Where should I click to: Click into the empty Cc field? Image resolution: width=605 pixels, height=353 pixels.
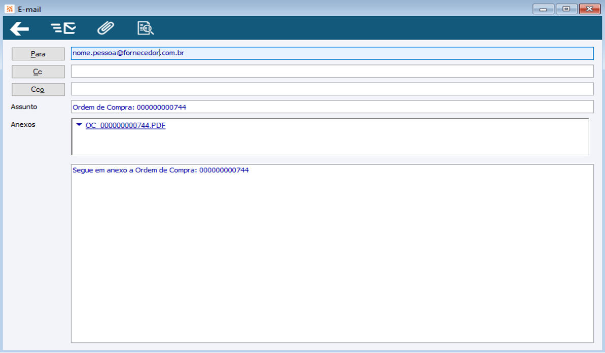coord(332,71)
